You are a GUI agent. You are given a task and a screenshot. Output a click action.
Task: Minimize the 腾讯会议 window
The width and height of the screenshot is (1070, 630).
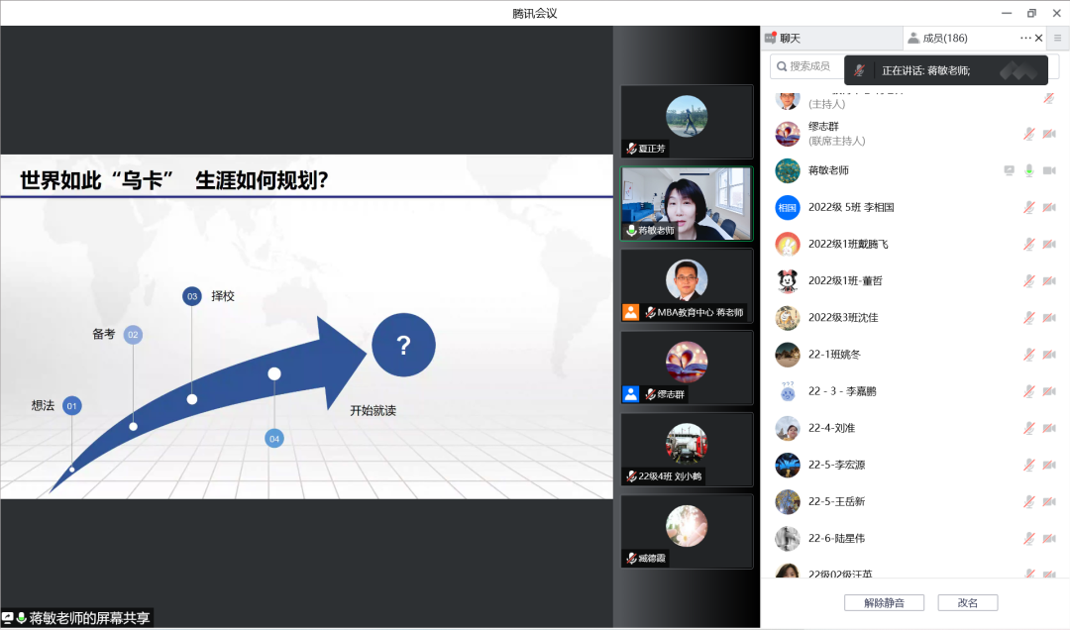pos(1007,13)
